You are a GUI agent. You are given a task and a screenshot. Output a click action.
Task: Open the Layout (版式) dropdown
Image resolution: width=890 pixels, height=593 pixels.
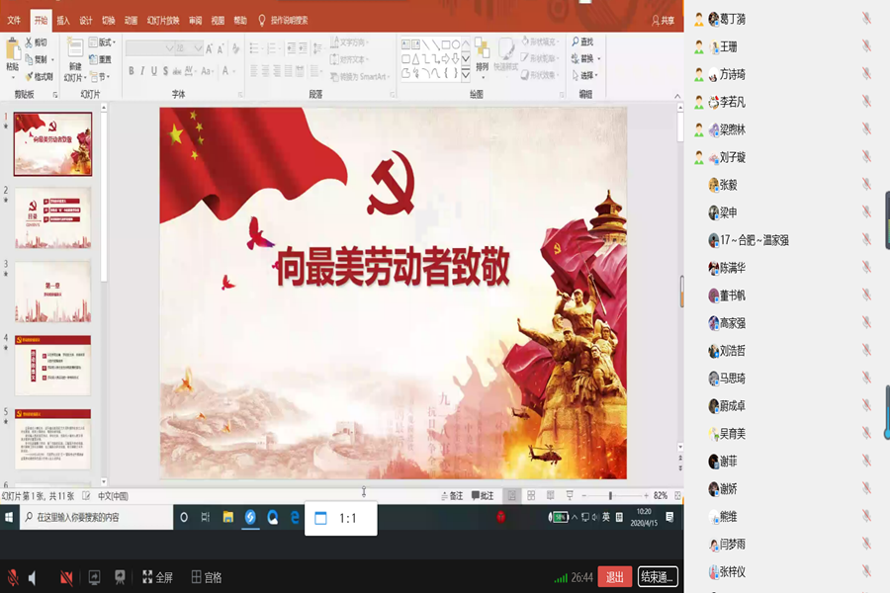(103, 42)
